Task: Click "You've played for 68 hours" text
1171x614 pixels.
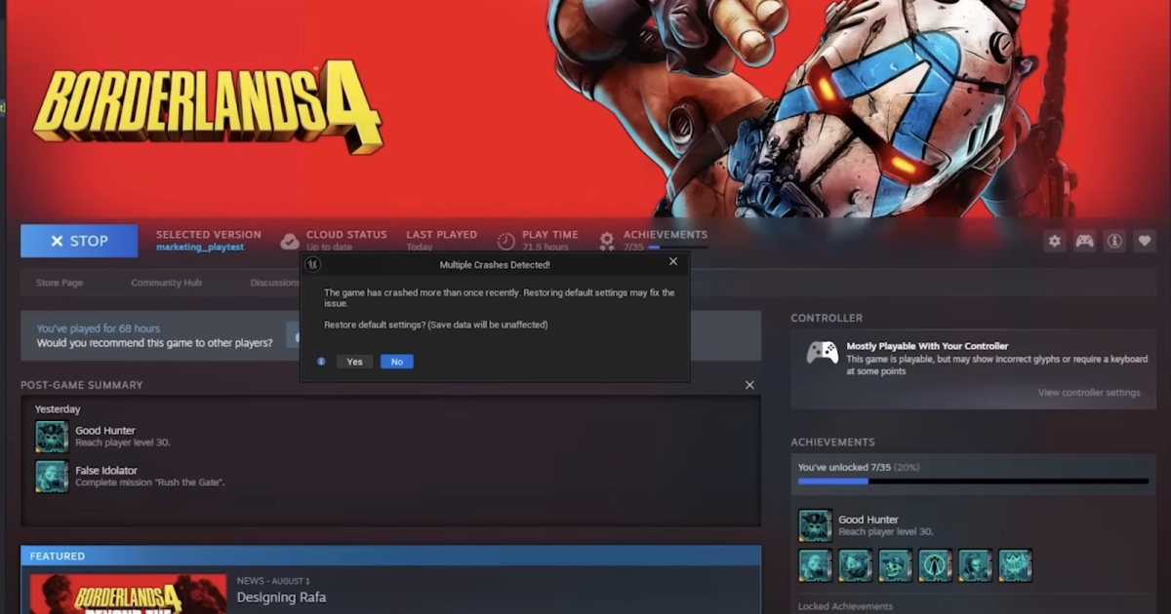Action: pyautogui.click(x=99, y=328)
